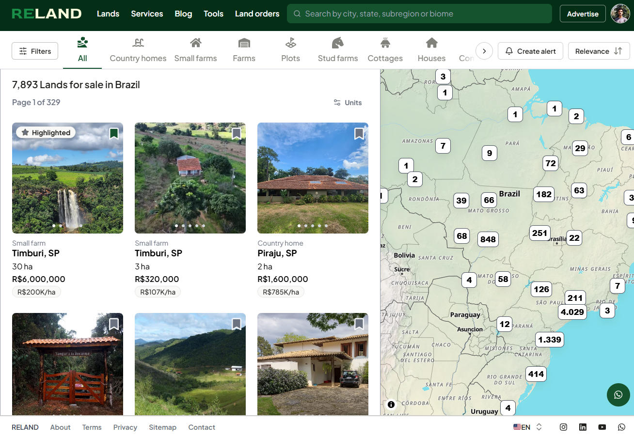
Task: Select Small farms category
Action: click(x=195, y=50)
